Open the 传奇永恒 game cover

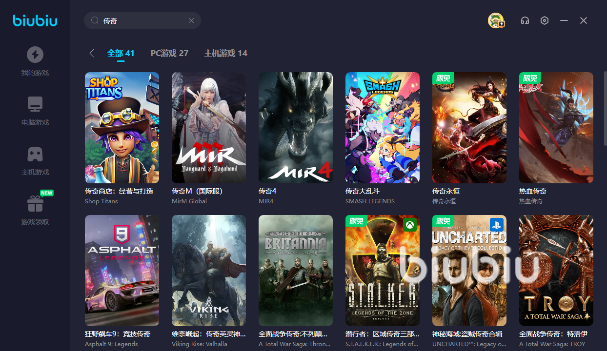pyautogui.click(x=469, y=128)
